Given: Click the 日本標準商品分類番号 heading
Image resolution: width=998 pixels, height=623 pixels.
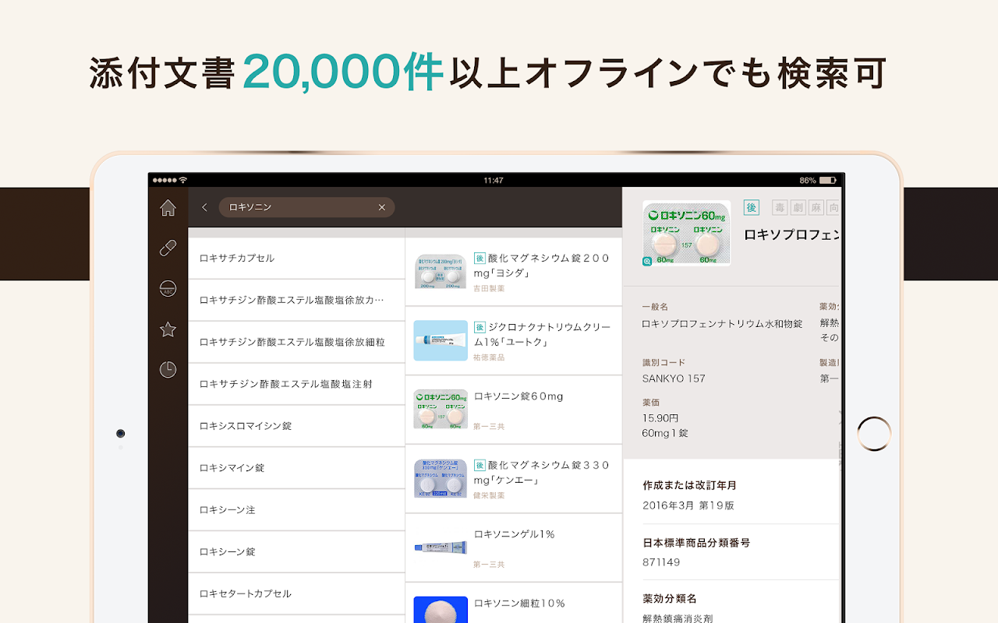Looking at the screenshot, I should tap(696, 543).
